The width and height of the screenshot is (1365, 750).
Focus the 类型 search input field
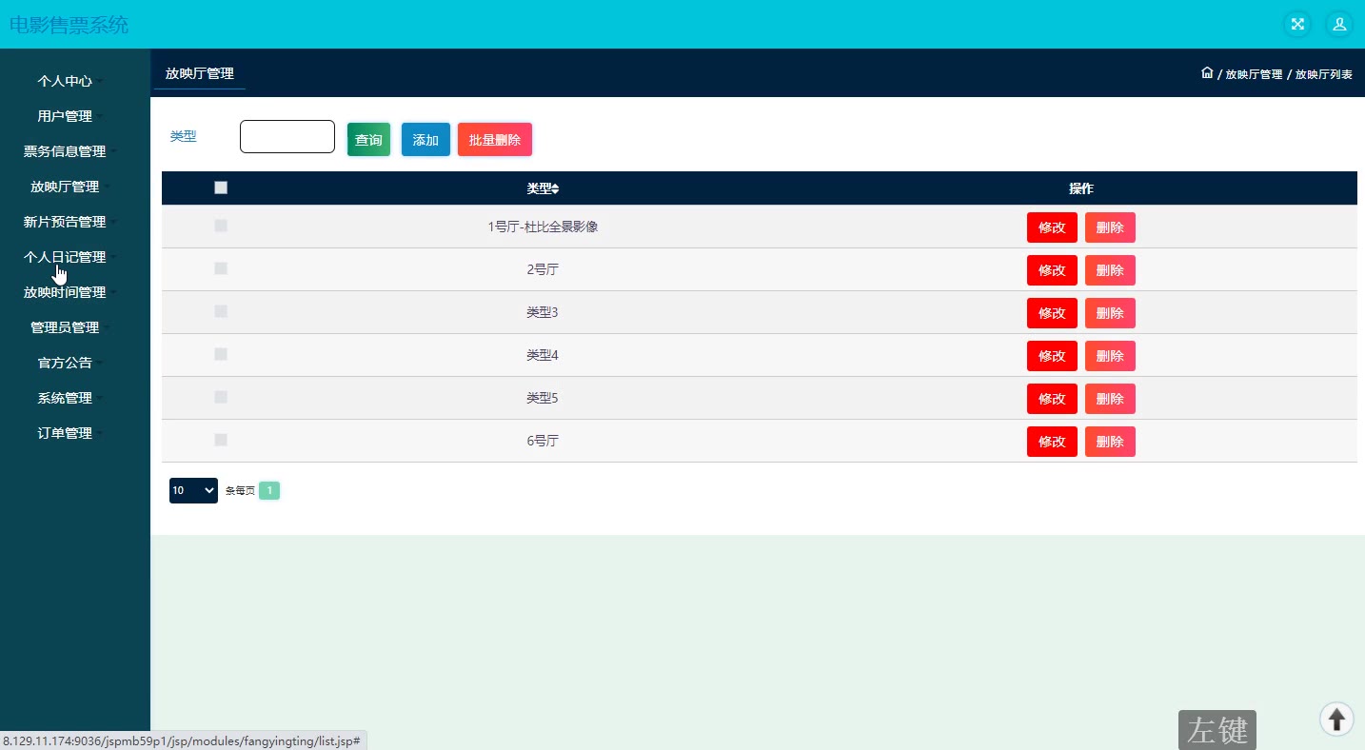[x=287, y=136]
